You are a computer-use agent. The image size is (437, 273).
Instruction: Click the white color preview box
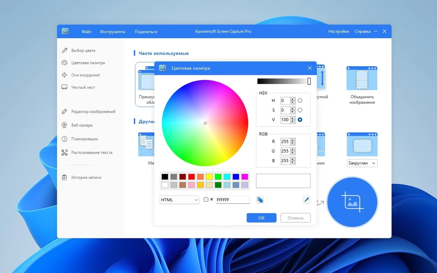(x=283, y=181)
